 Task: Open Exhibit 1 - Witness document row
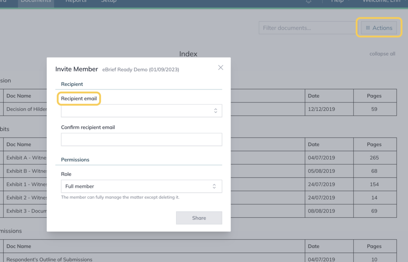tap(27, 184)
